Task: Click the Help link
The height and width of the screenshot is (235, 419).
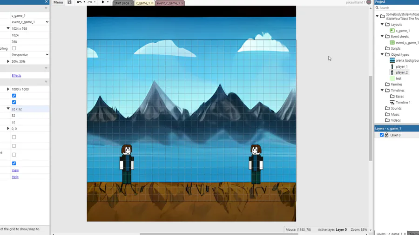Action: 15,177
